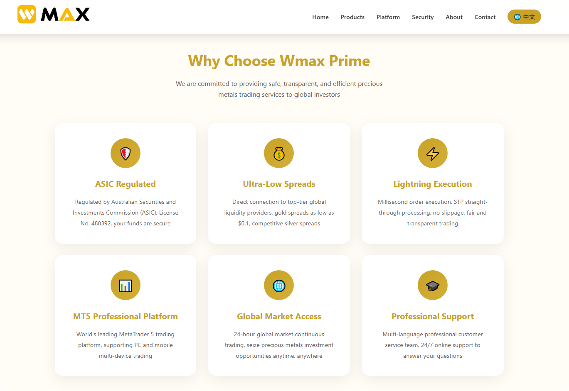Image resolution: width=569 pixels, height=391 pixels.
Task: Click the globe icon in language button
Action: click(x=517, y=17)
